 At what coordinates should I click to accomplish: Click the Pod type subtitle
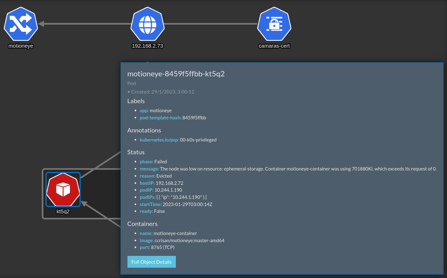click(x=132, y=83)
